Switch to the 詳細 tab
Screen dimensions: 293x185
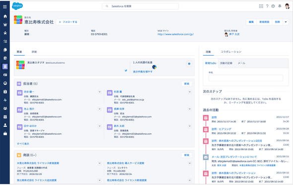(x=34, y=52)
